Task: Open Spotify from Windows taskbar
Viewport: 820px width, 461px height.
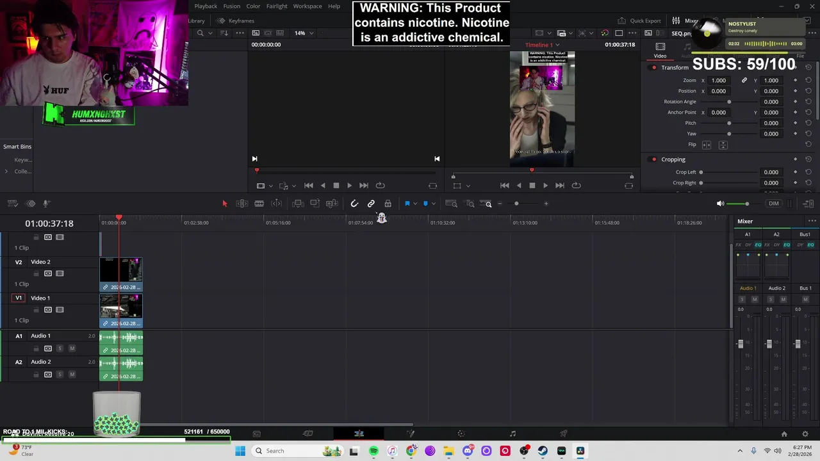Action: coord(373,451)
